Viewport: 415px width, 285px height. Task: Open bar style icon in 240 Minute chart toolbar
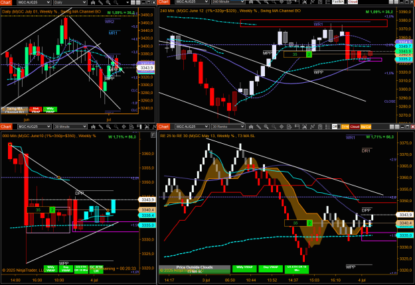click(x=251, y=2)
